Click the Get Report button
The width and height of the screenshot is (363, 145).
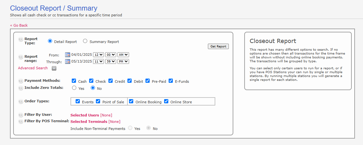[x=218, y=47]
